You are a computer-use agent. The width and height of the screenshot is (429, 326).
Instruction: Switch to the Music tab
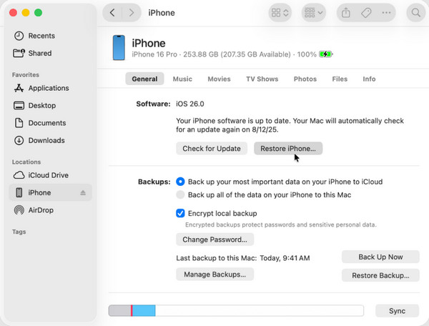[182, 79]
